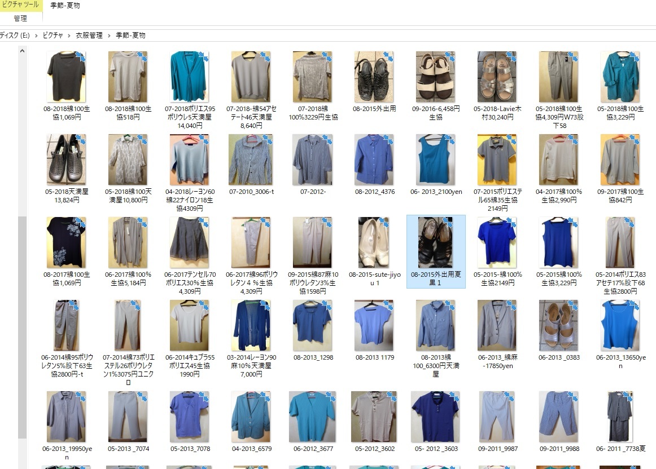The width and height of the screenshot is (656, 469).
Task: Select silver sandals 05-2018-Lavie木村30,240円
Action: tap(497, 77)
